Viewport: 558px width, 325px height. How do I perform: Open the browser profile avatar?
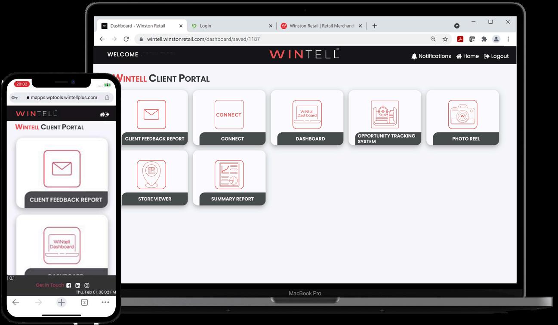(x=496, y=39)
